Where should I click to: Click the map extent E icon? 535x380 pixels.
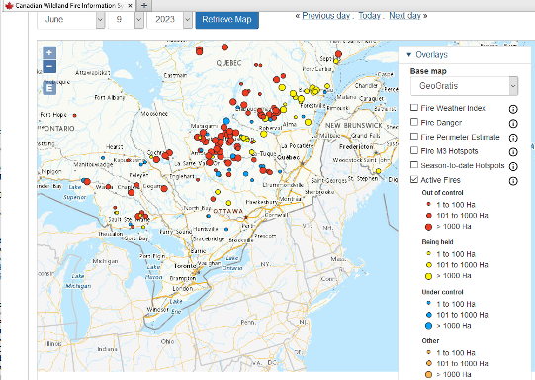pos(49,89)
